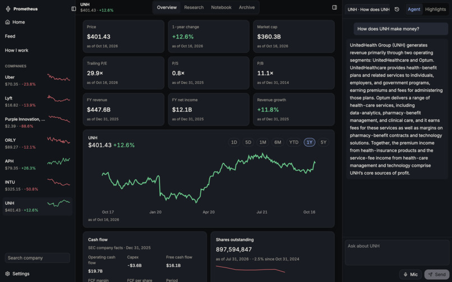
Task: Click the Prometheus logo icon
Action: pos(8,9)
